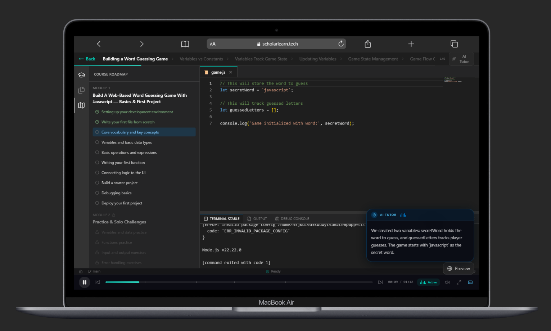The image size is (551, 331).
Task: Switch to the Debug Console tab
Action: tap(292, 219)
